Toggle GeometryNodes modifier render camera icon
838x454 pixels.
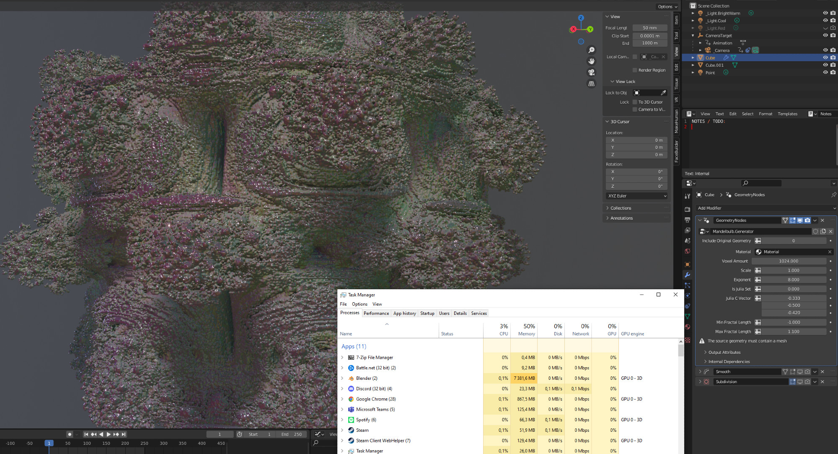point(807,221)
